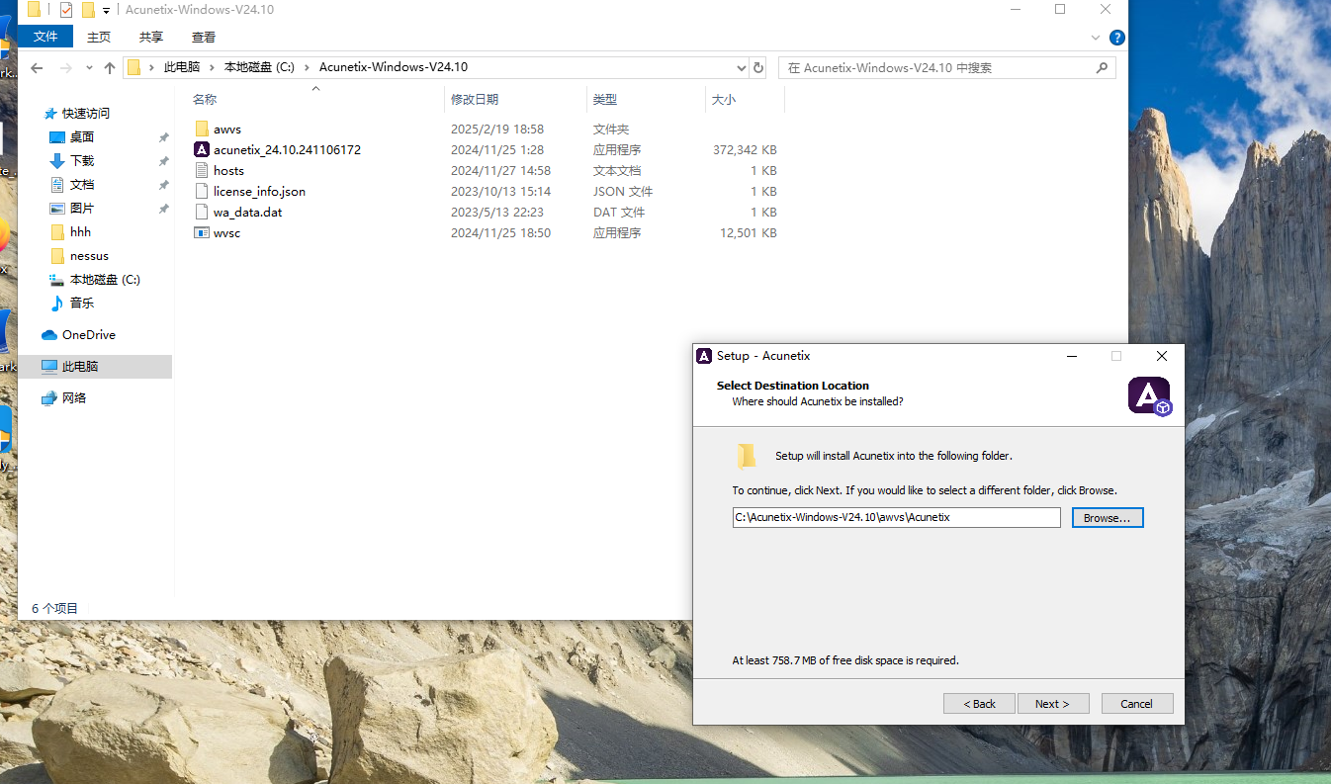The height and width of the screenshot is (784, 1331).
Task: Click < Back in Acunetix Setup
Action: (x=979, y=704)
